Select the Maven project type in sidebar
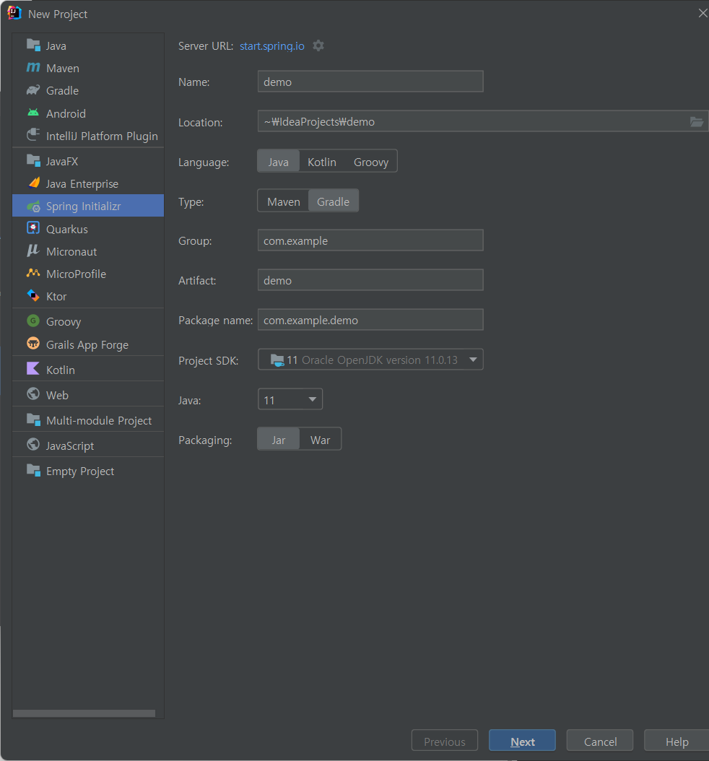The image size is (709, 761). click(x=88, y=69)
